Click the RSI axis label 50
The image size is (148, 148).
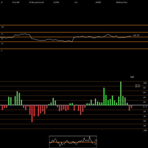(2, 39)
